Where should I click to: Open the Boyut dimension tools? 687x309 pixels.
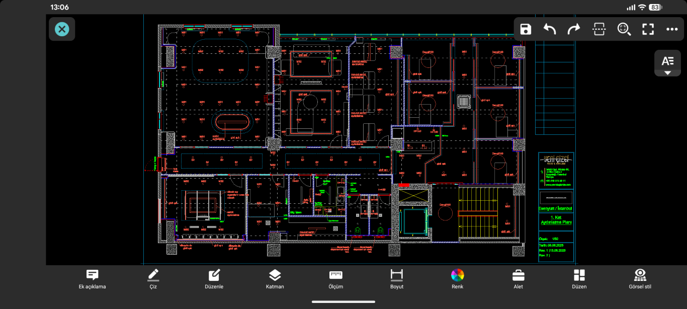pyautogui.click(x=397, y=279)
